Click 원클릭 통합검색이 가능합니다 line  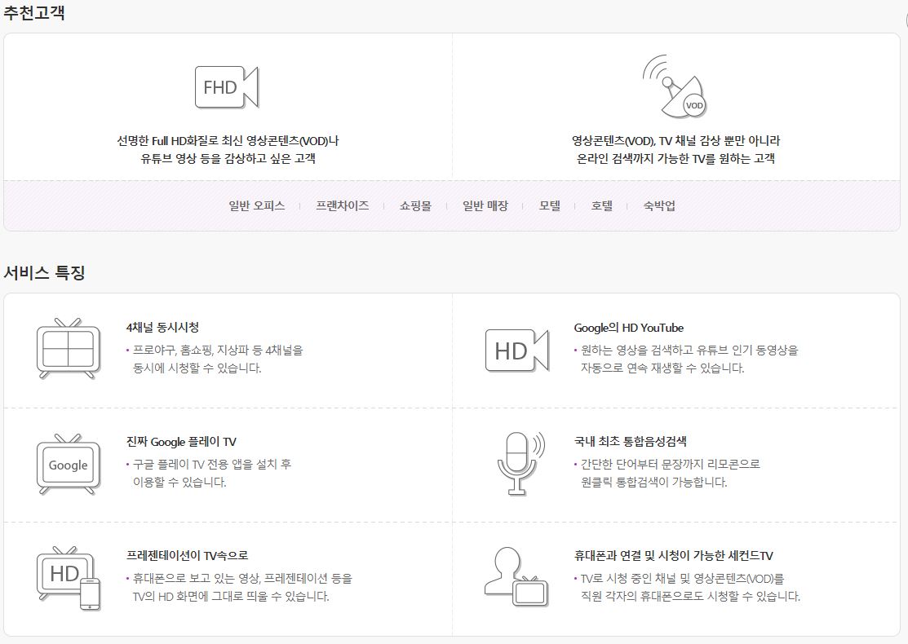(653, 482)
